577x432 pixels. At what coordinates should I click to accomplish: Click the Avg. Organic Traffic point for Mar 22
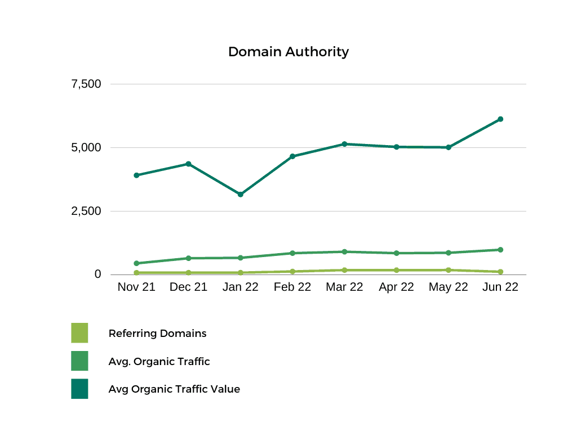(x=344, y=251)
